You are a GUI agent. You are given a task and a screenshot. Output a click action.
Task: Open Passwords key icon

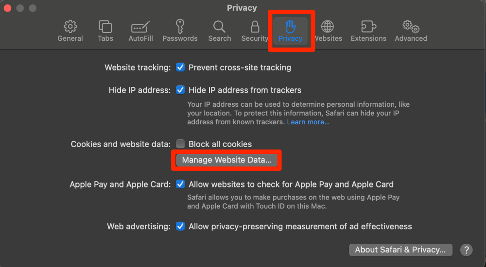click(180, 27)
